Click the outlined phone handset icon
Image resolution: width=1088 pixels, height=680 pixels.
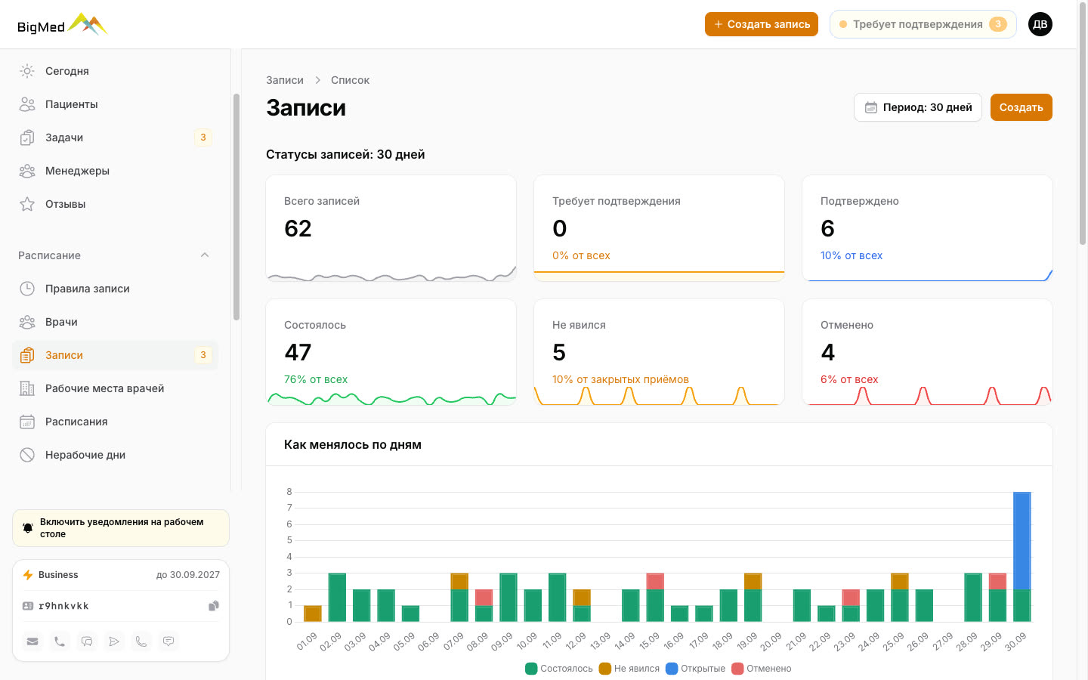[x=141, y=641]
